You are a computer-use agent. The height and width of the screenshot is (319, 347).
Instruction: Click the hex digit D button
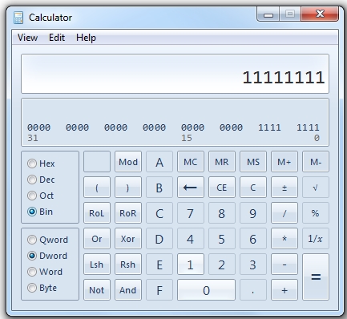pos(159,239)
